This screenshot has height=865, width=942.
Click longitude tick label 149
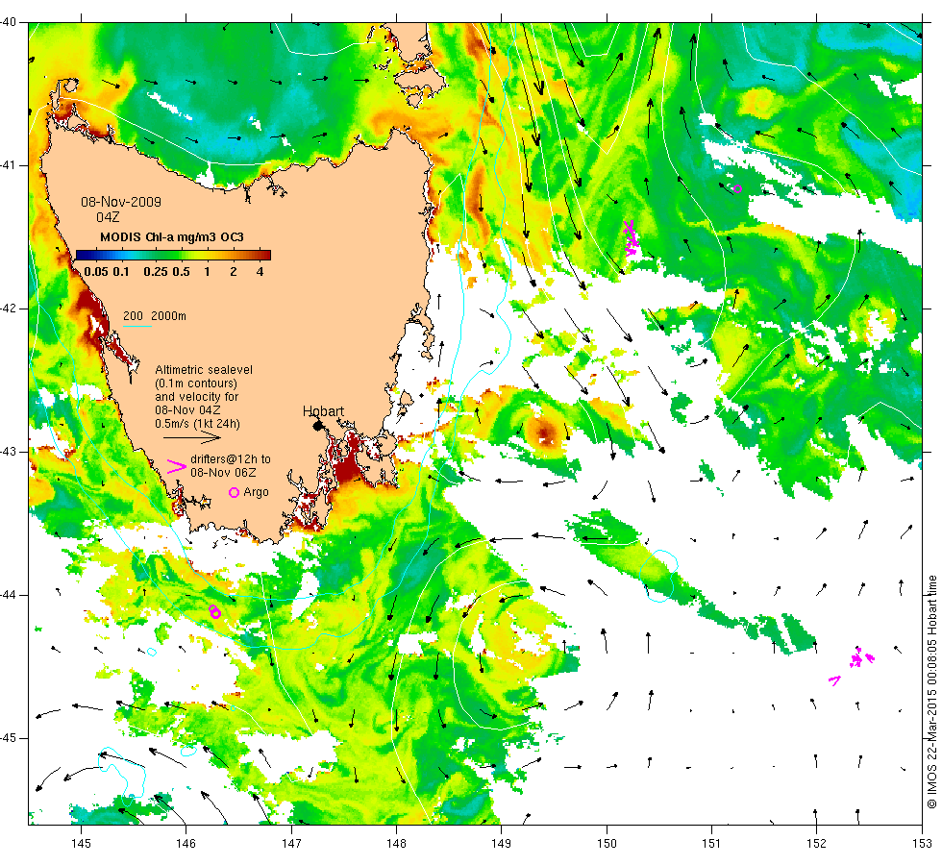pos(502,843)
